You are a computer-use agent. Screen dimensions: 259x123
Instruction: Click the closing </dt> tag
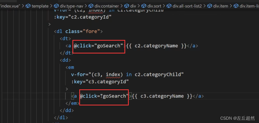(x=67, y=53)
